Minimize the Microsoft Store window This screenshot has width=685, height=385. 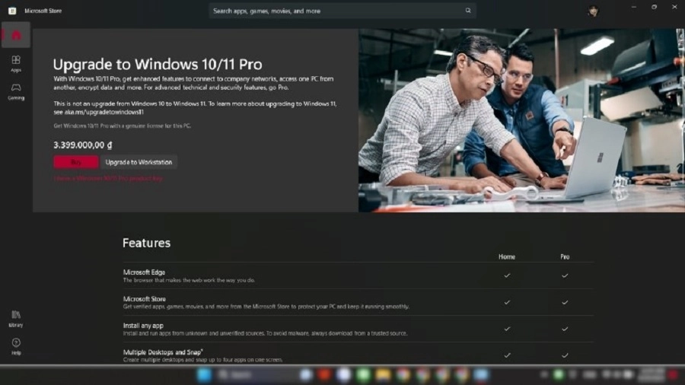[x=632, y=7]
